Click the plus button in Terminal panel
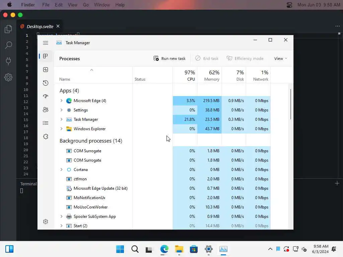Screen dimensions: 343x257 point(337,183)
